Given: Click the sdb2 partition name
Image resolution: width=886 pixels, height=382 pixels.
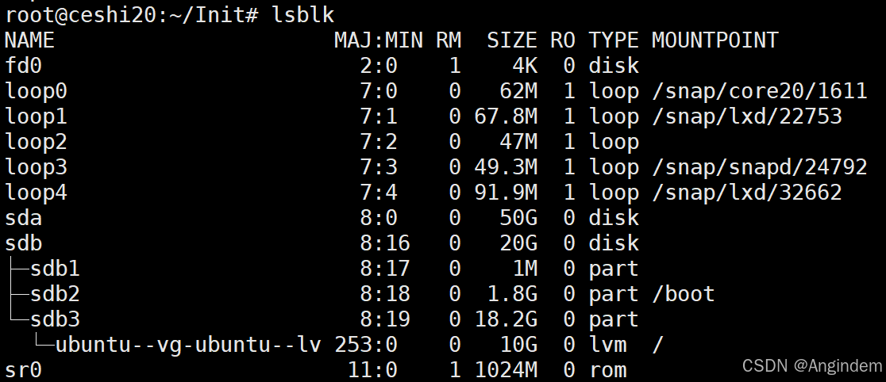Looking at the screenshot, I should tap(55, 294).
